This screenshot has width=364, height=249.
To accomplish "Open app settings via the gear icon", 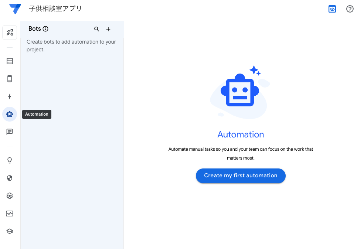I will (x=9, y=196).
